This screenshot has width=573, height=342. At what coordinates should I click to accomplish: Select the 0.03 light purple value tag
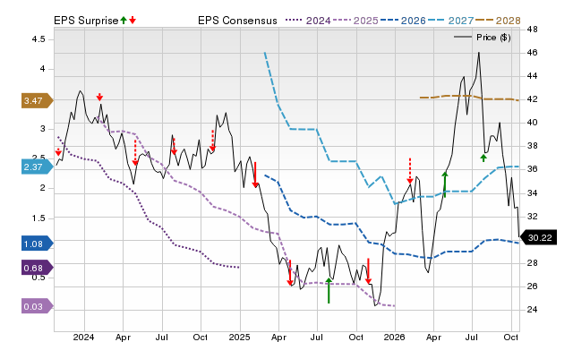point(38,306)
